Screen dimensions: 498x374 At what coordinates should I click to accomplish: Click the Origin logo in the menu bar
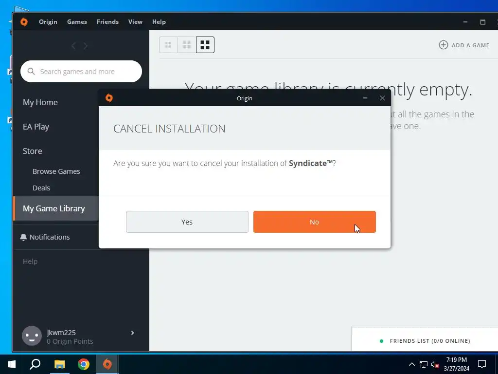click(x=24, y=22)
